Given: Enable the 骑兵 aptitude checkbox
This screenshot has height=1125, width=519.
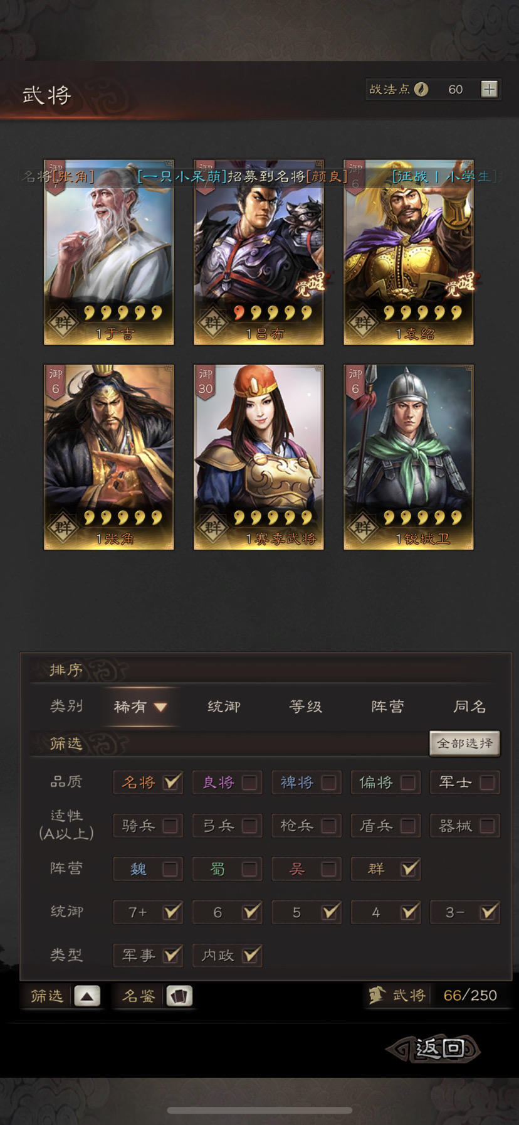Looking at the screenshot, I should pos(169,826).
